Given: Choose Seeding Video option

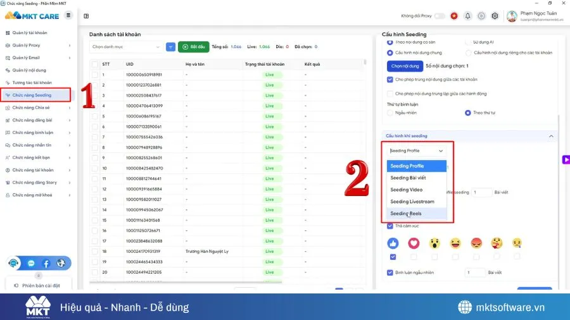Looking at the screenshot, I should (417, 190).
